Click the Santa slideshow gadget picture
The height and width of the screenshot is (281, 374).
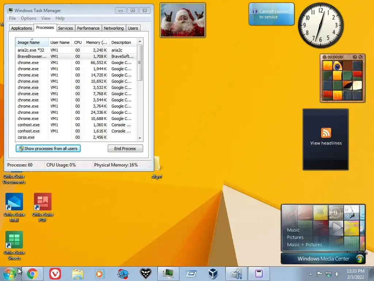[x=183, y=20]
